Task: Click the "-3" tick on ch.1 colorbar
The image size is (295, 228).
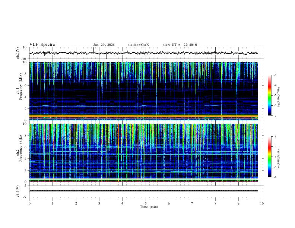Action: (x=275, y=75)
